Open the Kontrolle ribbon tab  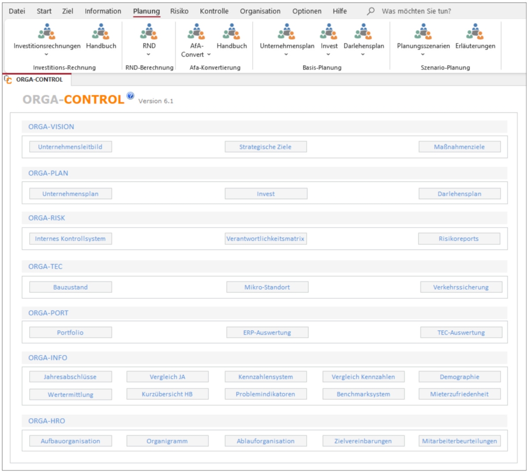pyautogui.click(x=214, y=11)
